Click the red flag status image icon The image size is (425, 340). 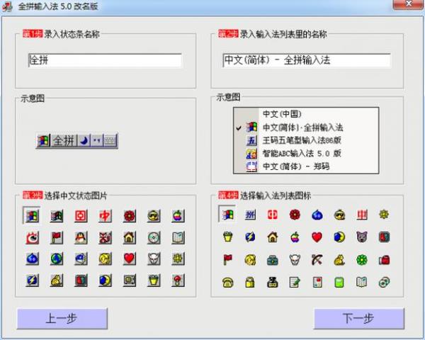[x=56, y=237]
